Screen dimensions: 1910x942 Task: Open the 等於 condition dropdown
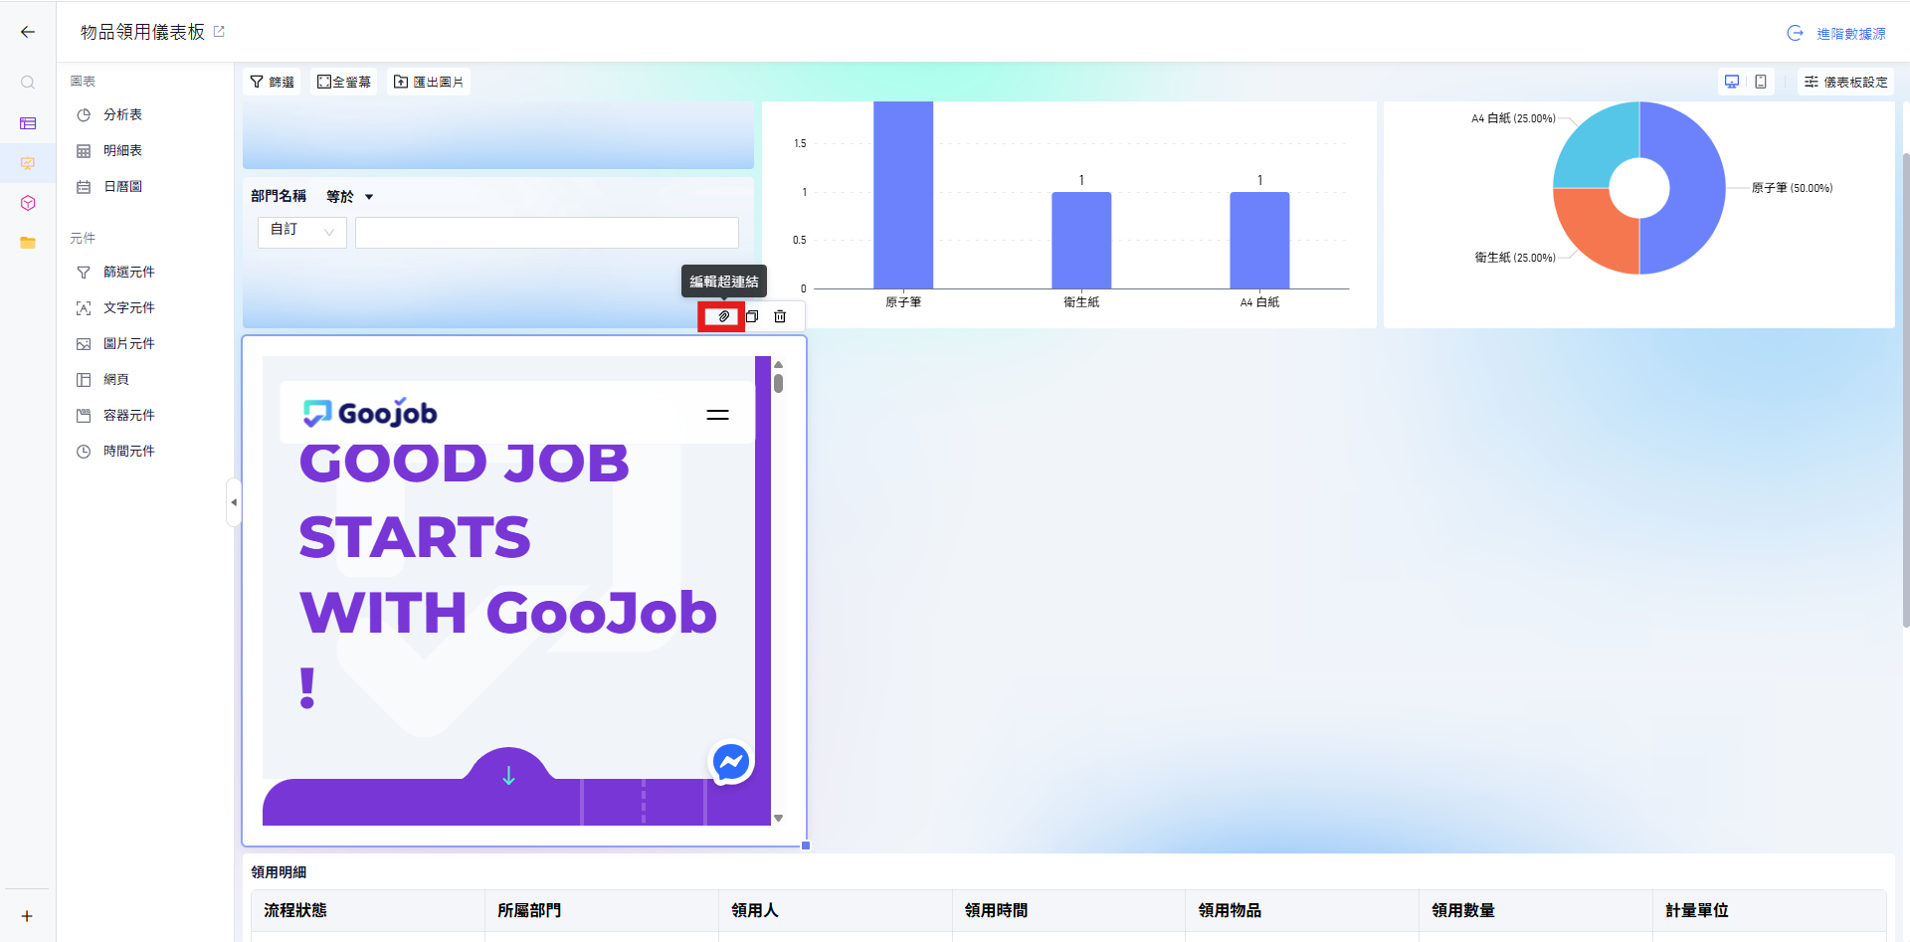click(x=350, y=197)
